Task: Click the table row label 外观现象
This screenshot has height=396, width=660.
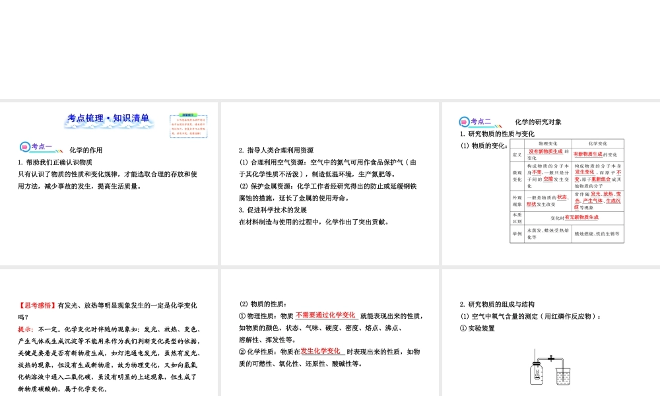Action: coord(517,201)
